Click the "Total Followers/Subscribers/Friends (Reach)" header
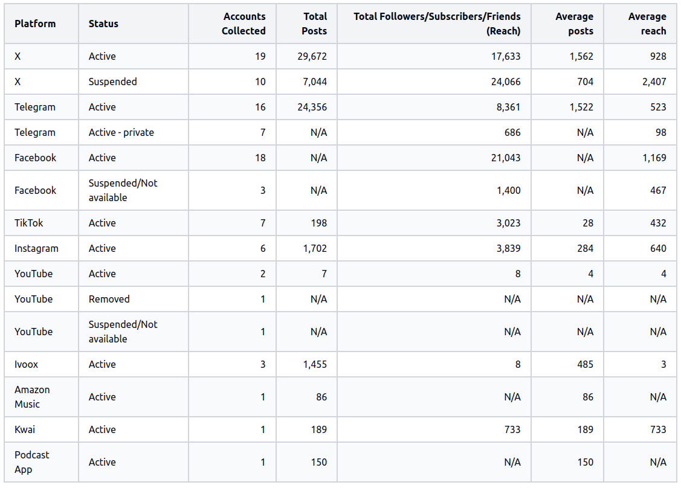This screenshot has height=488, width=681. coord(437,24)
